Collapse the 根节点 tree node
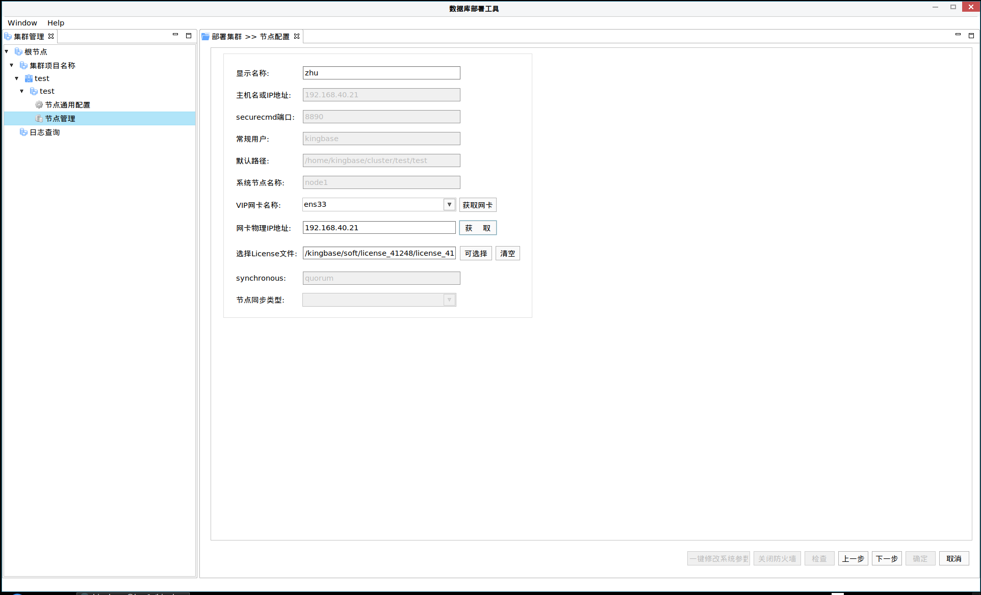Viewport: 981px width, 595px height. click(7, 51)
